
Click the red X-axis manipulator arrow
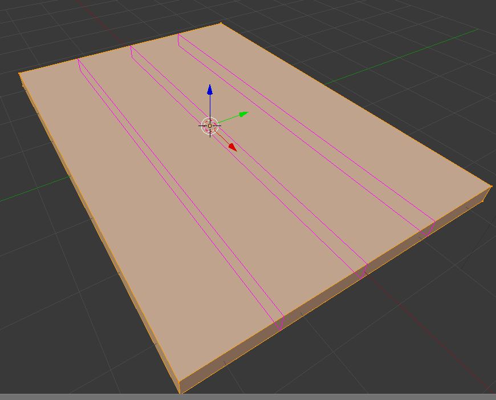(x=233, y=147)
